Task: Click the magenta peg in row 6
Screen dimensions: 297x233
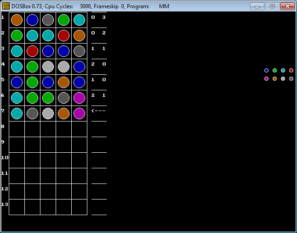Action: coord(79,98)
